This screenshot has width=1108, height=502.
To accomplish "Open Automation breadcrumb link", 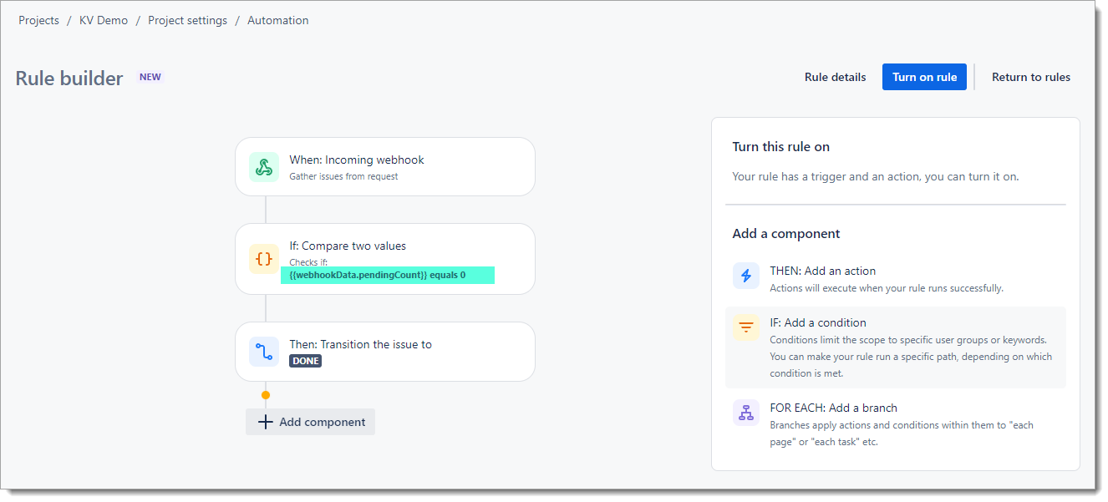I will click(x=277, y=20).
